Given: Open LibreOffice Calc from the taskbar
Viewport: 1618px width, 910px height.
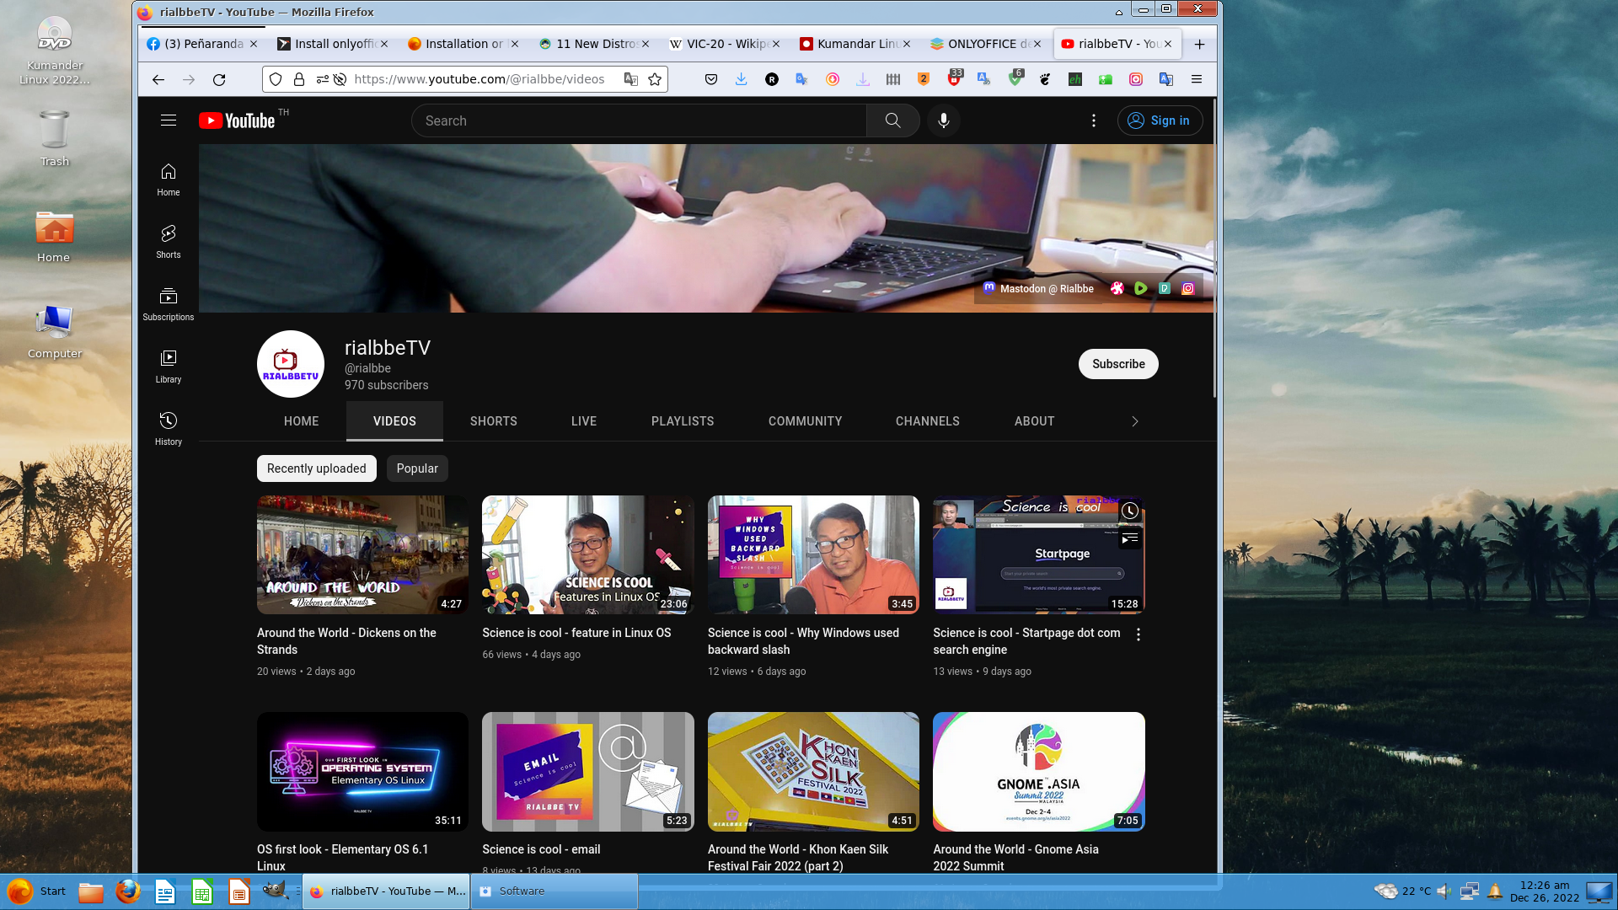Looking at the screenshot, I should click(x=202, y=891).
